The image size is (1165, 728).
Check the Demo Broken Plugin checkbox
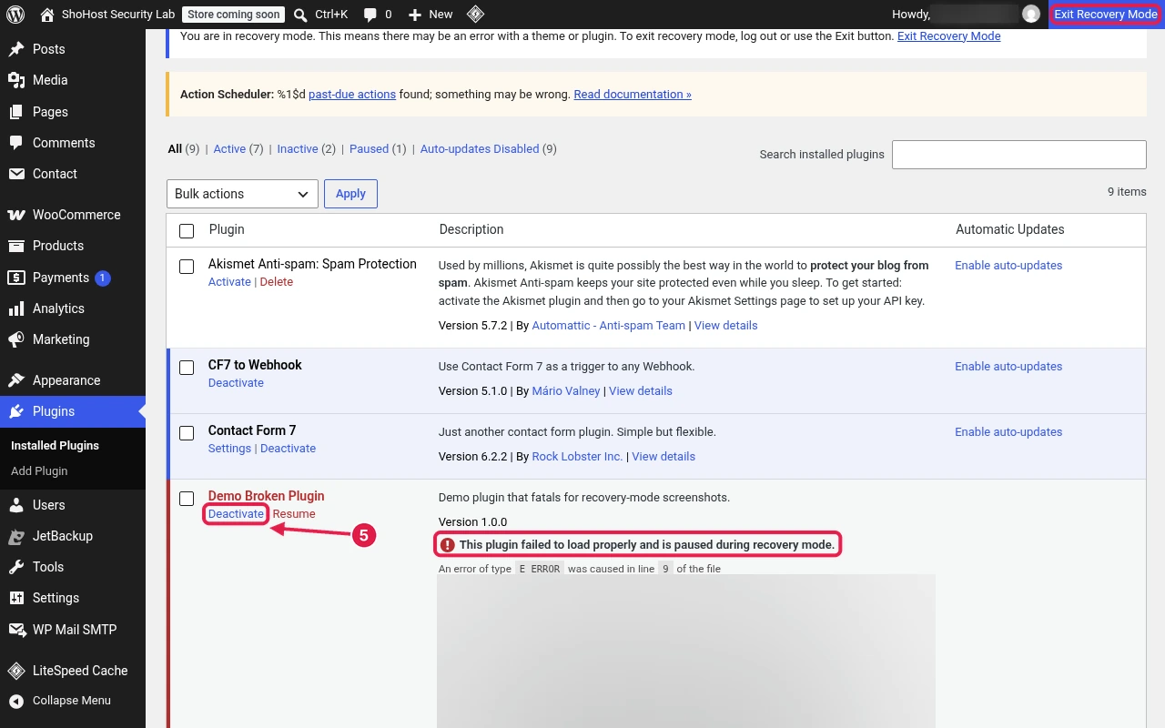pyautogui.click(x=187, y=499)
